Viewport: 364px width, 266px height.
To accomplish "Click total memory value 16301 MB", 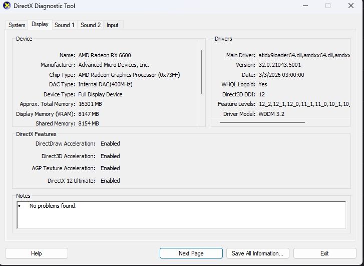I will (x=90, y=104).
